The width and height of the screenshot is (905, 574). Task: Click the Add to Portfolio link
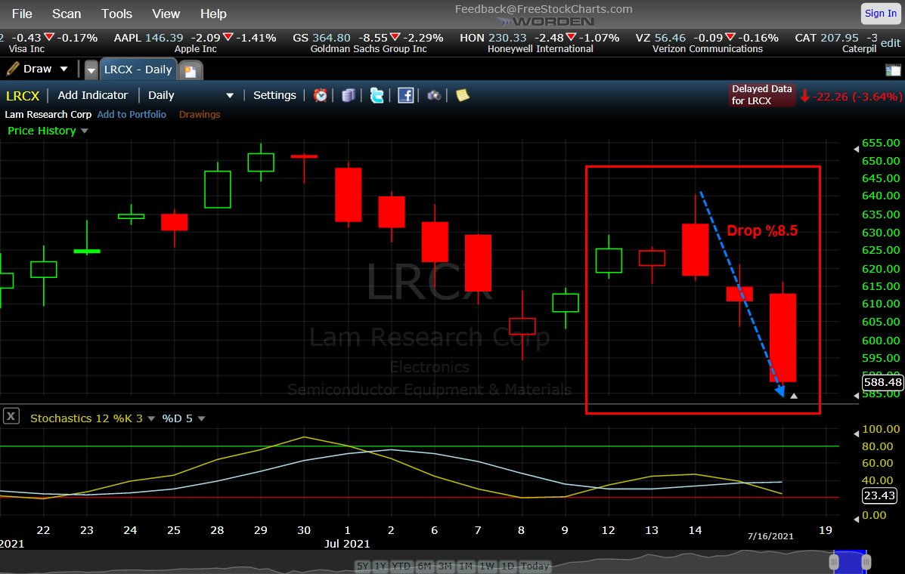pos(132,114)
